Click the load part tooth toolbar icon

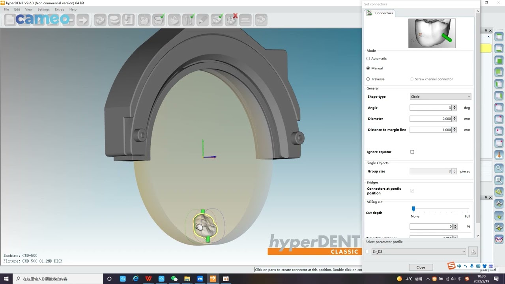tap(100, 20)
